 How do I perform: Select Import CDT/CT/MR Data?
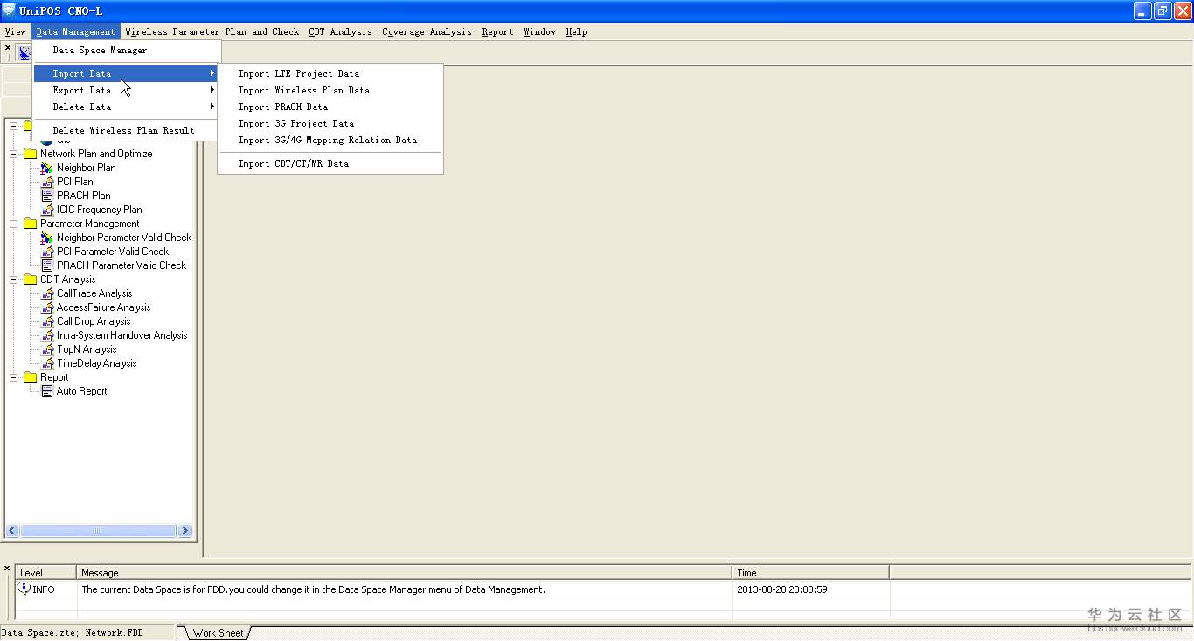pos(330,163)
